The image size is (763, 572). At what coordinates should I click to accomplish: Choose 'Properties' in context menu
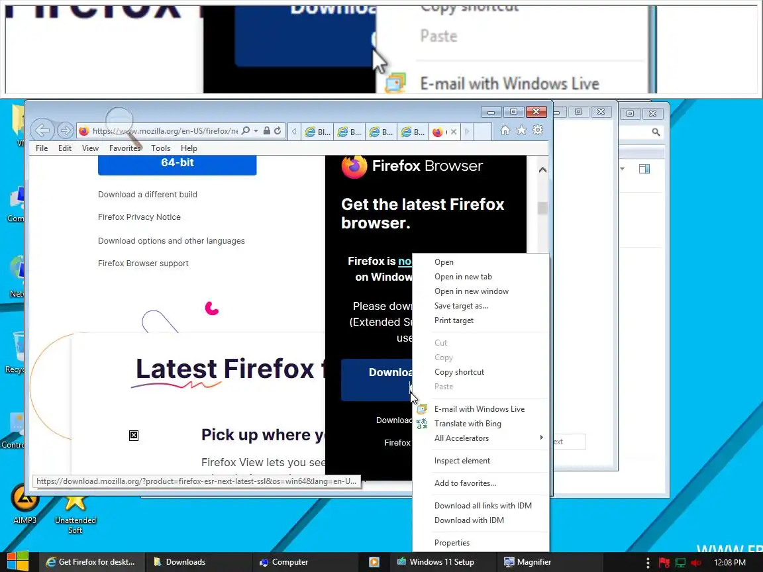pos(481,543)
